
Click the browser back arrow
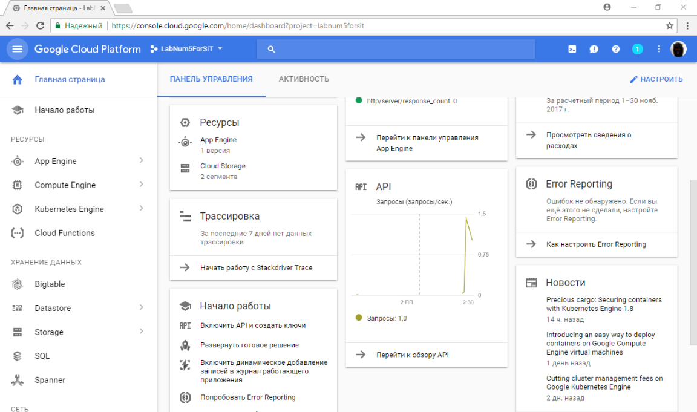tap(10, 26)
